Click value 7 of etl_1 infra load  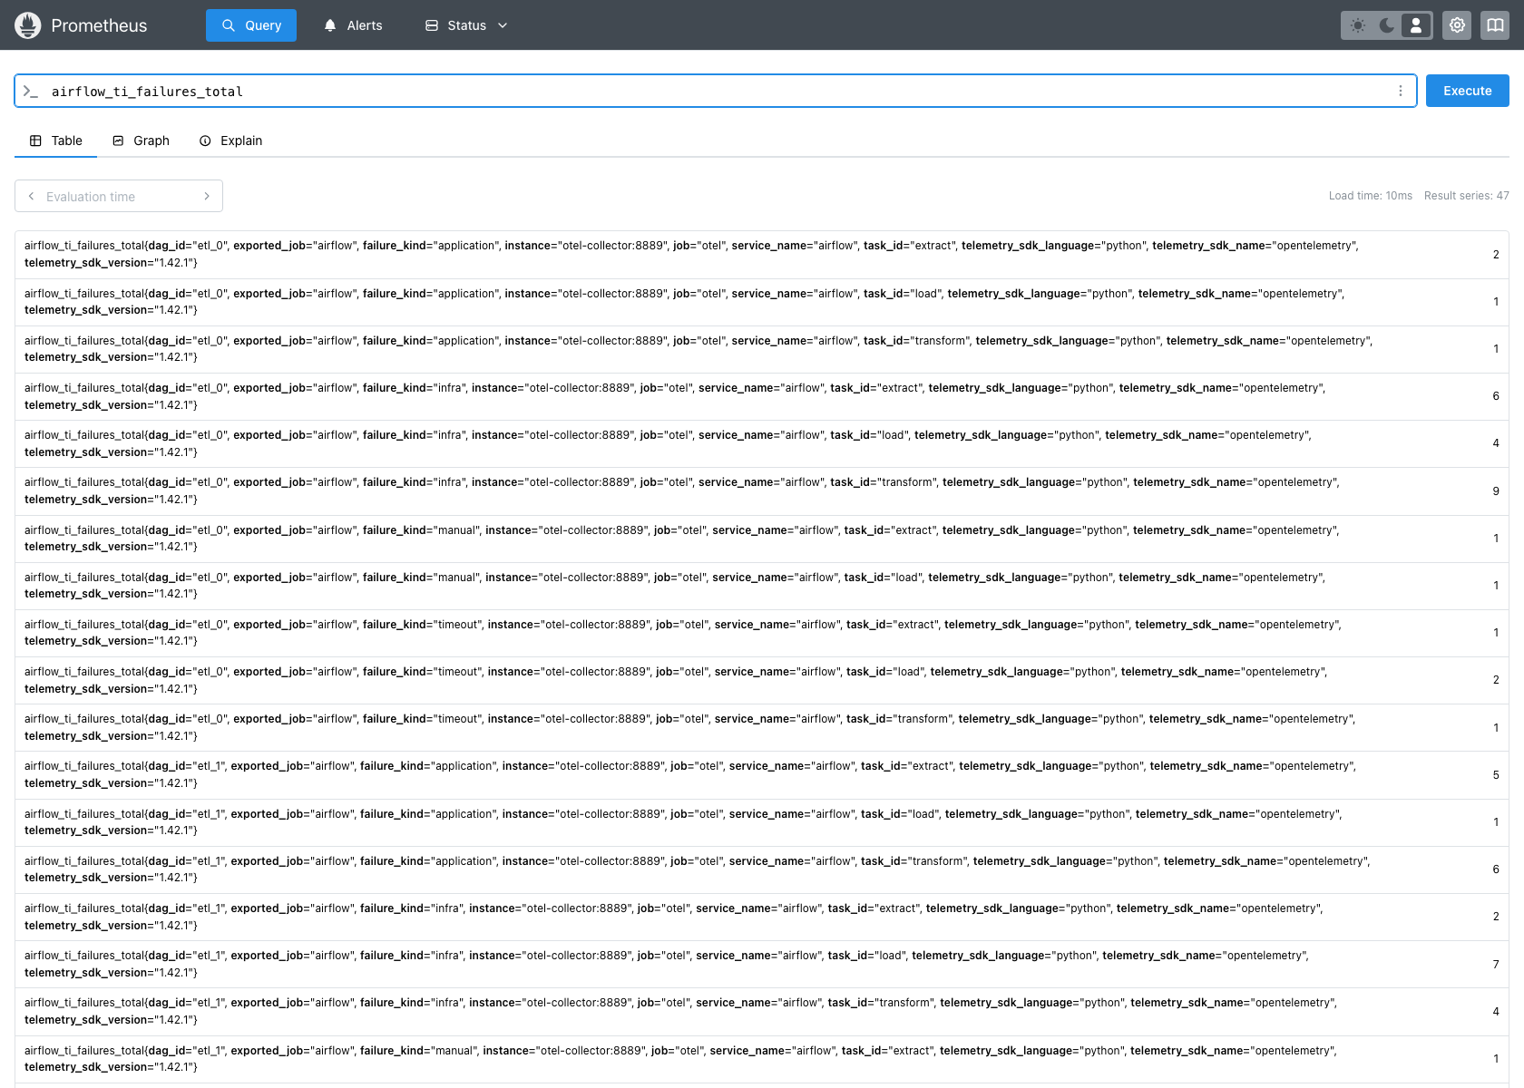[1496, 965]
